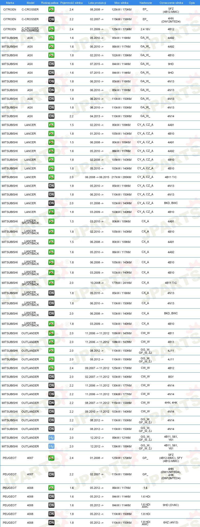Click the 4HN, 4HK engine code cell
Image resolution: width=200 pixels, height=527 pixels.
[171, 403]
